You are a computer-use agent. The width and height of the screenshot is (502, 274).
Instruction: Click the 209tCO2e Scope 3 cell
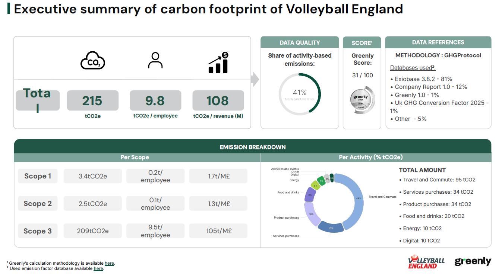[93, 231]
